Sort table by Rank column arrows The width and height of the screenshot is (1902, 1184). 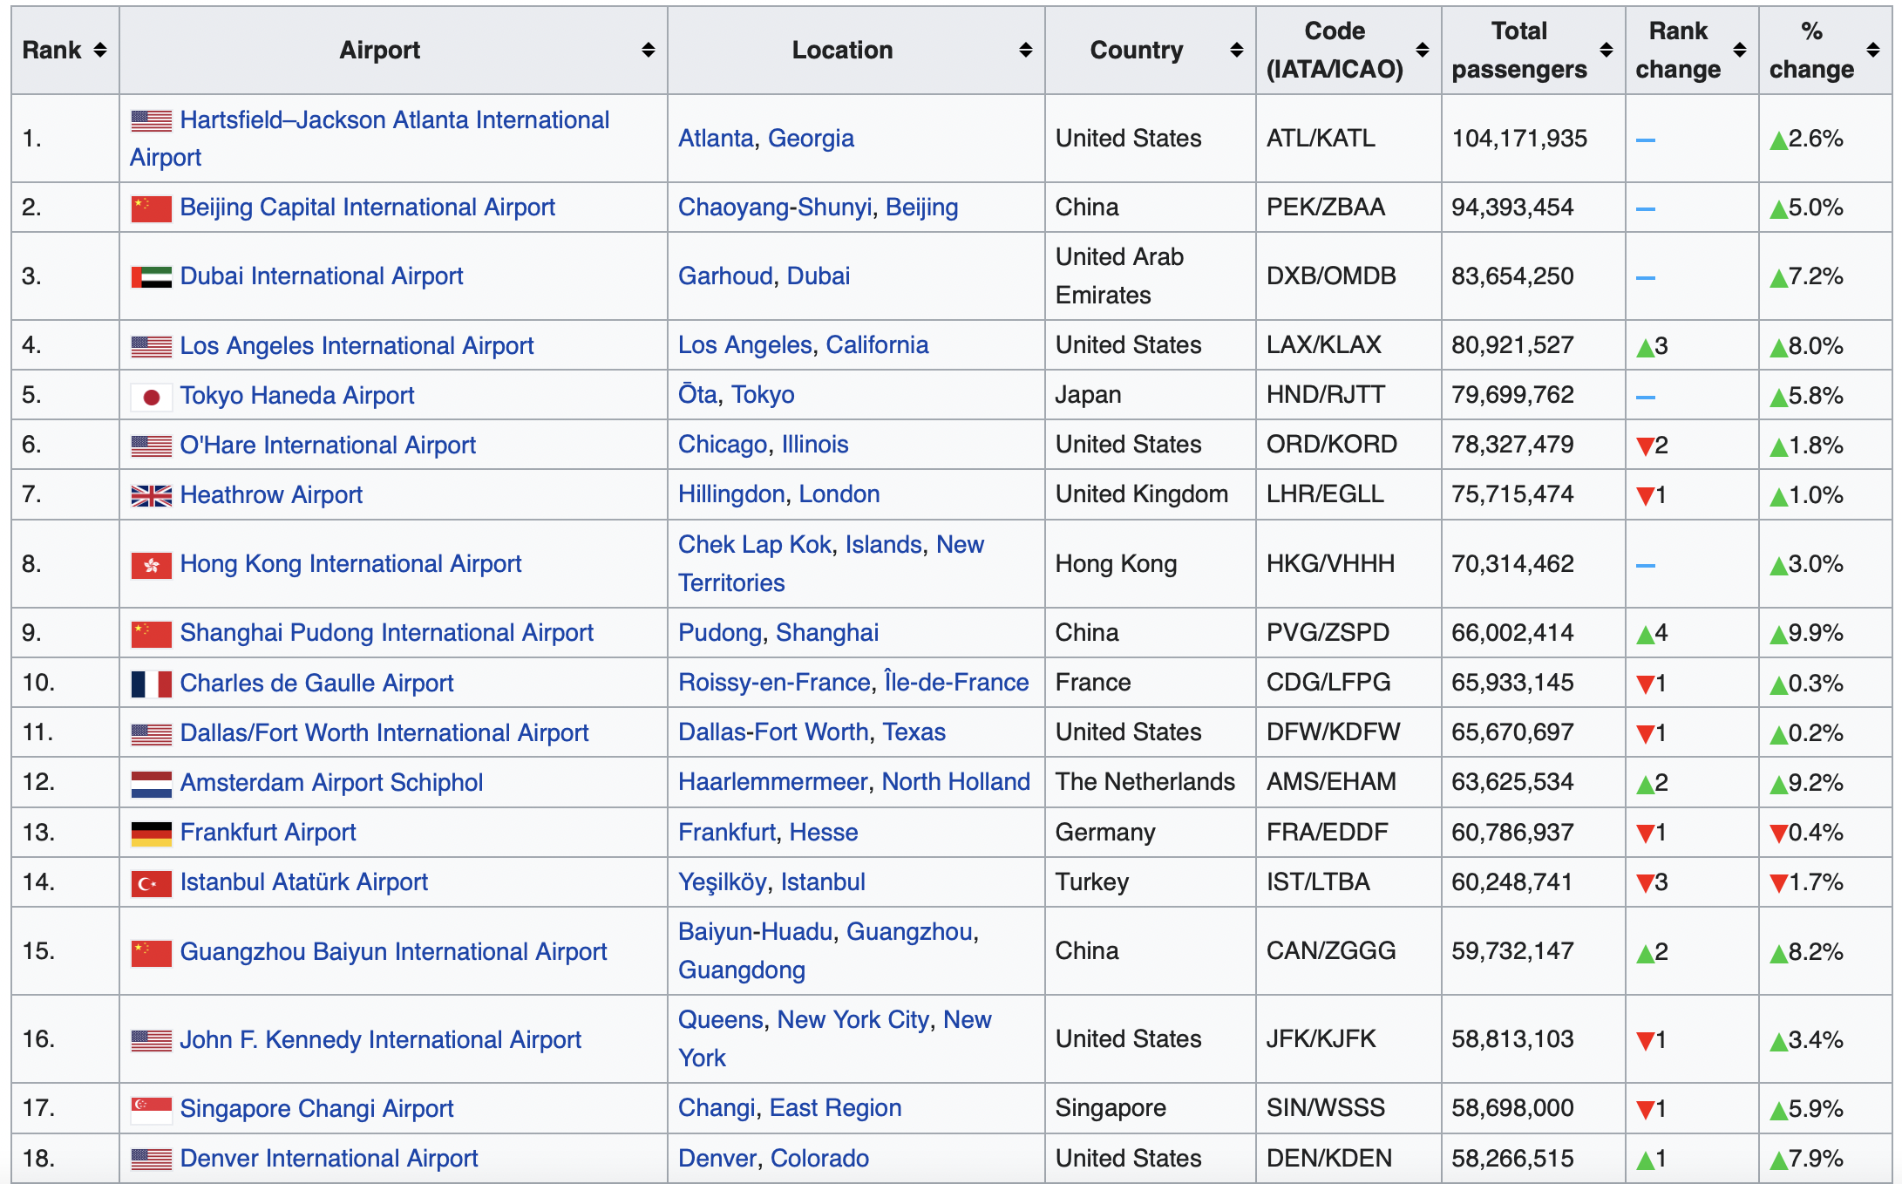point(100,51)
